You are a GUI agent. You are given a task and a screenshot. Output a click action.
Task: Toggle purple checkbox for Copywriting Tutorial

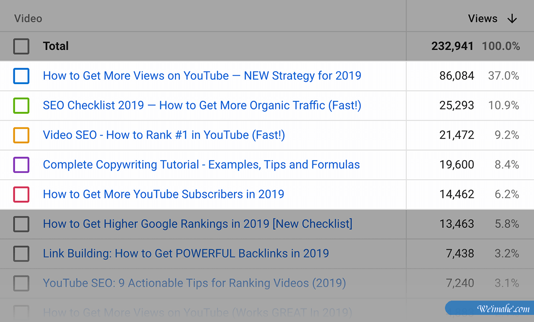pyautogui.click(x=21, y=165)
